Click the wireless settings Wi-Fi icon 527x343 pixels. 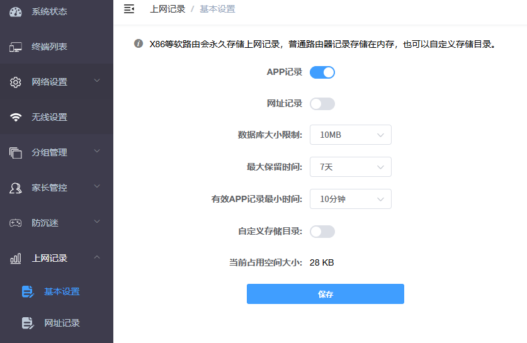(x=16, y=117)
